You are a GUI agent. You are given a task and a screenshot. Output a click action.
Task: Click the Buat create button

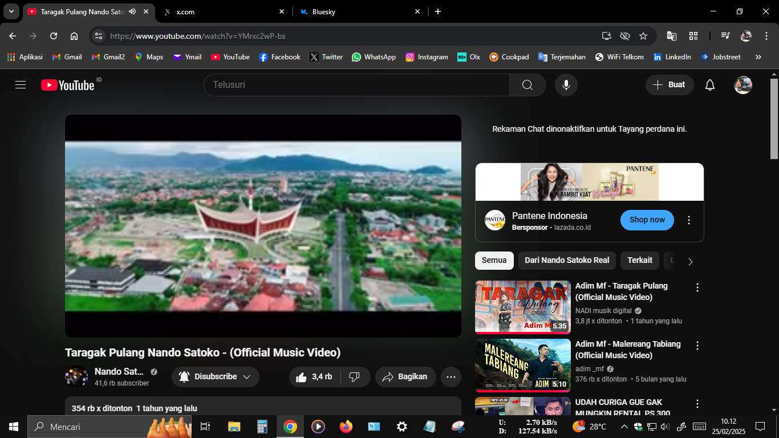click(670, 85)
